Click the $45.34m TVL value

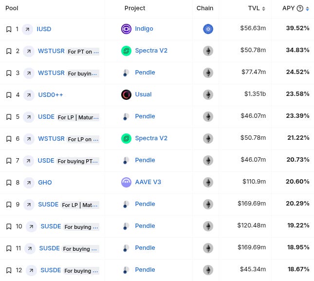point(253,269)
